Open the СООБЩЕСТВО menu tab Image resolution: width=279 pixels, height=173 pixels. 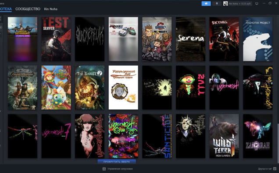point(28,9)
